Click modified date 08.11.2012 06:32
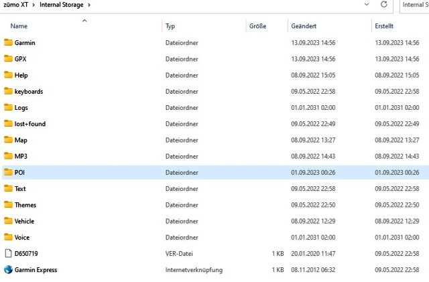The image size is (429, 282). click(313, 270)
